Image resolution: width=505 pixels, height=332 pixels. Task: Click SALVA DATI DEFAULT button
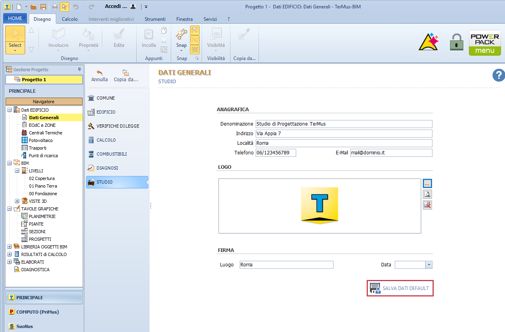[400, 288]
